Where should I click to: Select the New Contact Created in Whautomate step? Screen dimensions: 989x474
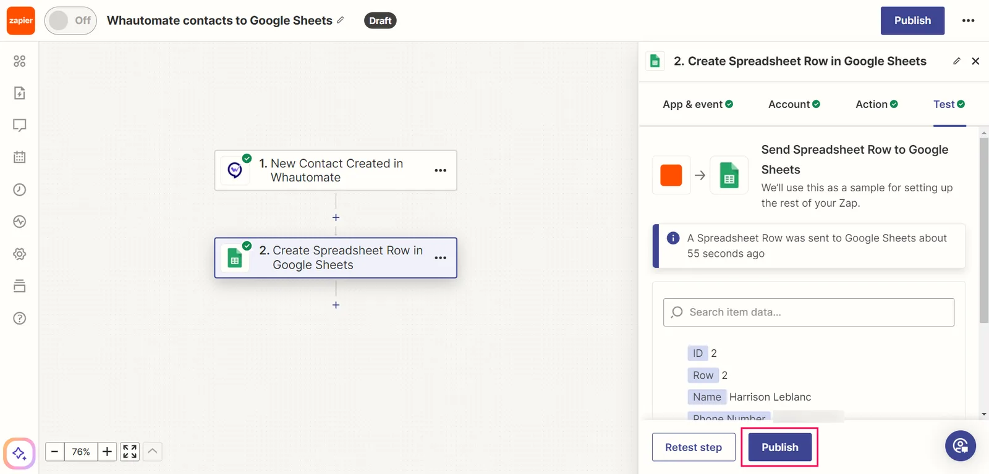click(336, 170)
